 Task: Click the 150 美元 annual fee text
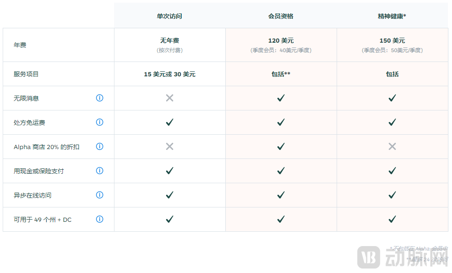(392, 41)
